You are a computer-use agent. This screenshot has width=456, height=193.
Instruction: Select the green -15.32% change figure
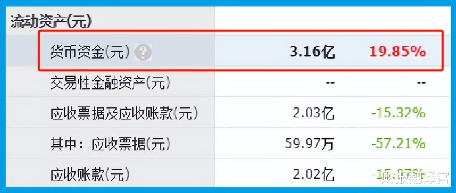pyautogui.click(x=398, y=113)
